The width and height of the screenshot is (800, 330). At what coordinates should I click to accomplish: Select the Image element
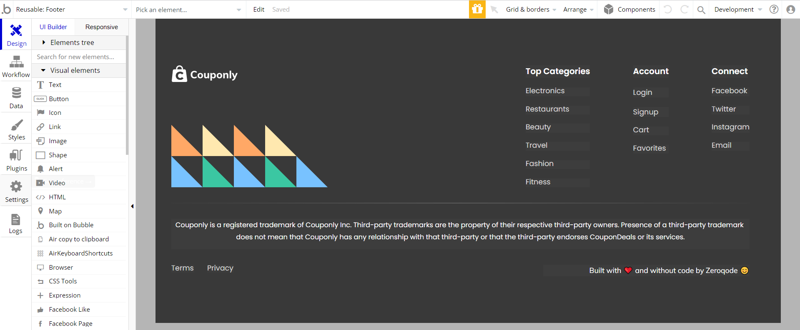78,141
